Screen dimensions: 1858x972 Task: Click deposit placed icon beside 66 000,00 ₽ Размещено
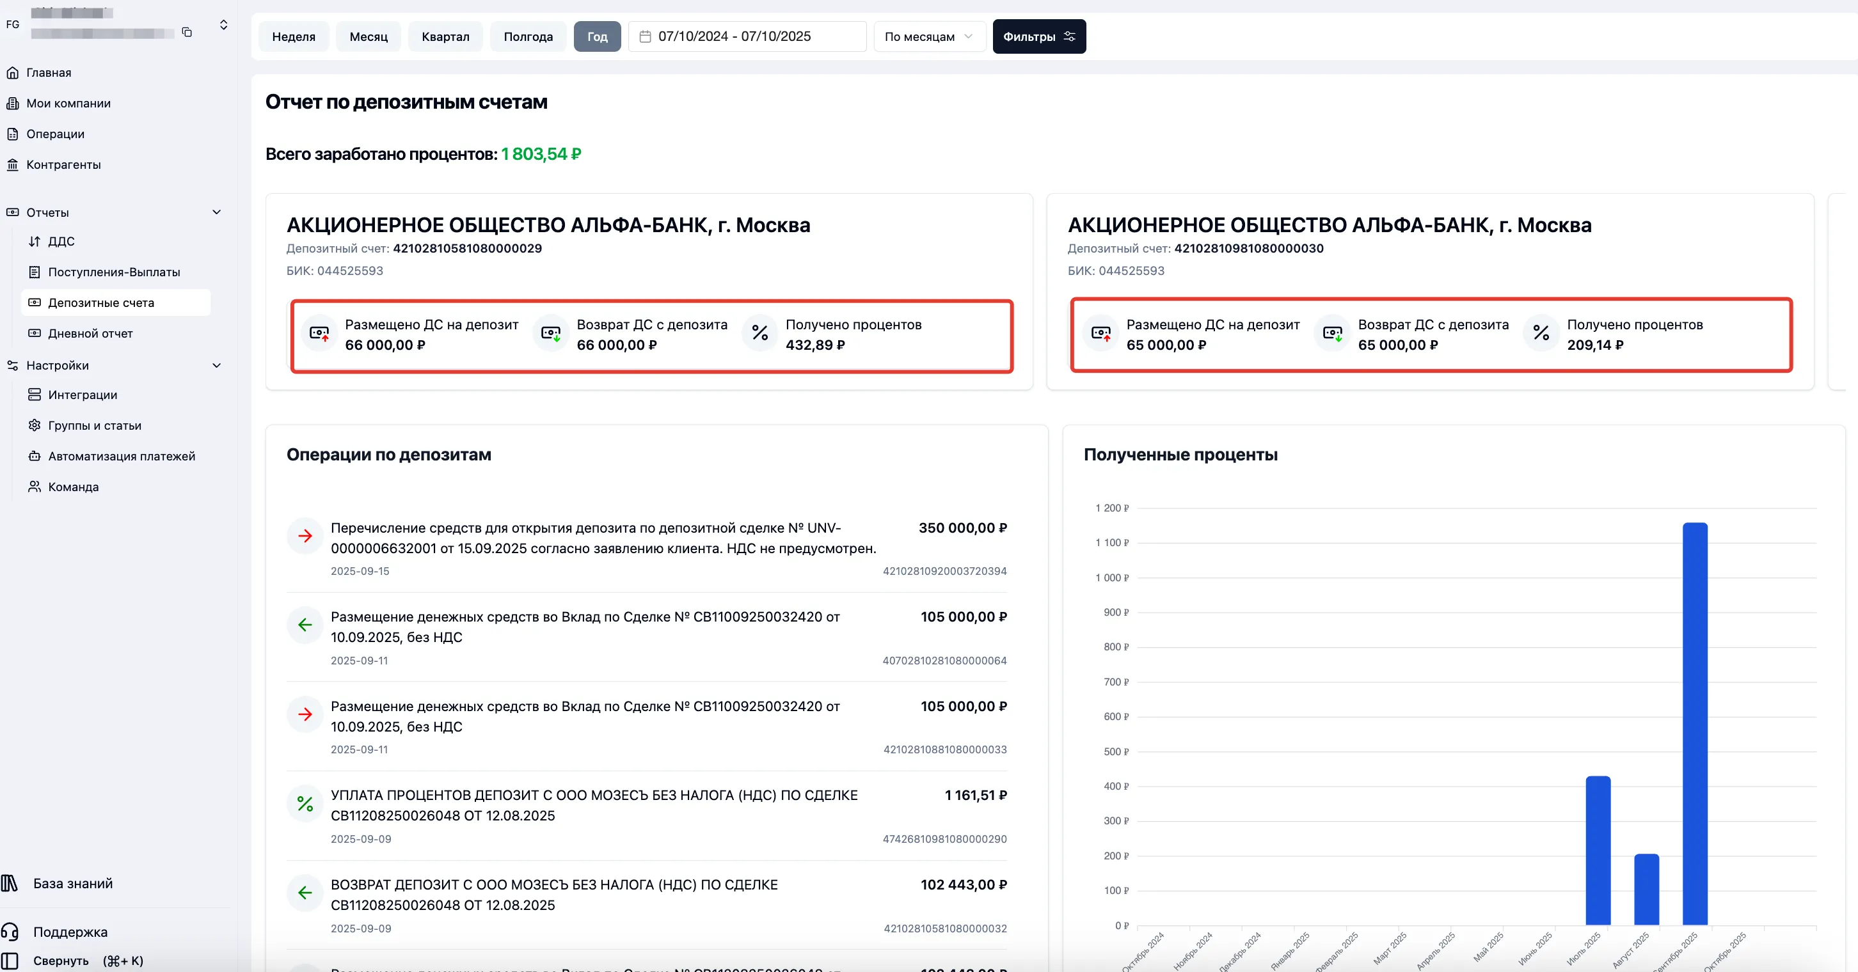point(319,333)
